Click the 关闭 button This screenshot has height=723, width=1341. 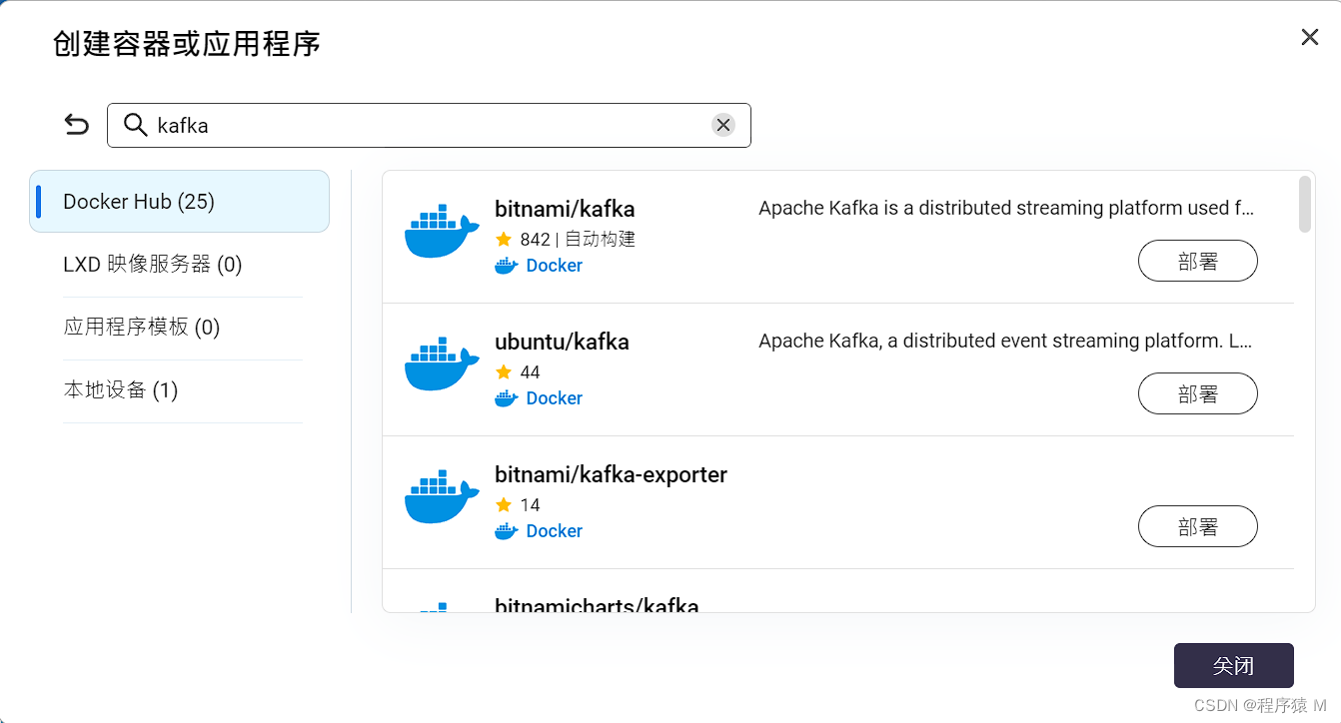pos(1234,666)
